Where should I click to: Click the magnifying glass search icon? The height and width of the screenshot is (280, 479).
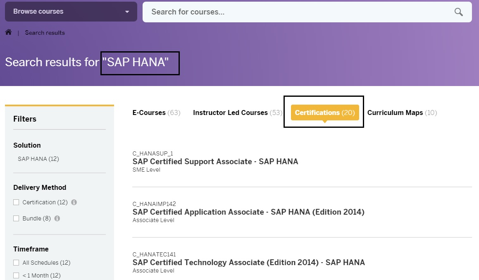(x=458, y=12)
